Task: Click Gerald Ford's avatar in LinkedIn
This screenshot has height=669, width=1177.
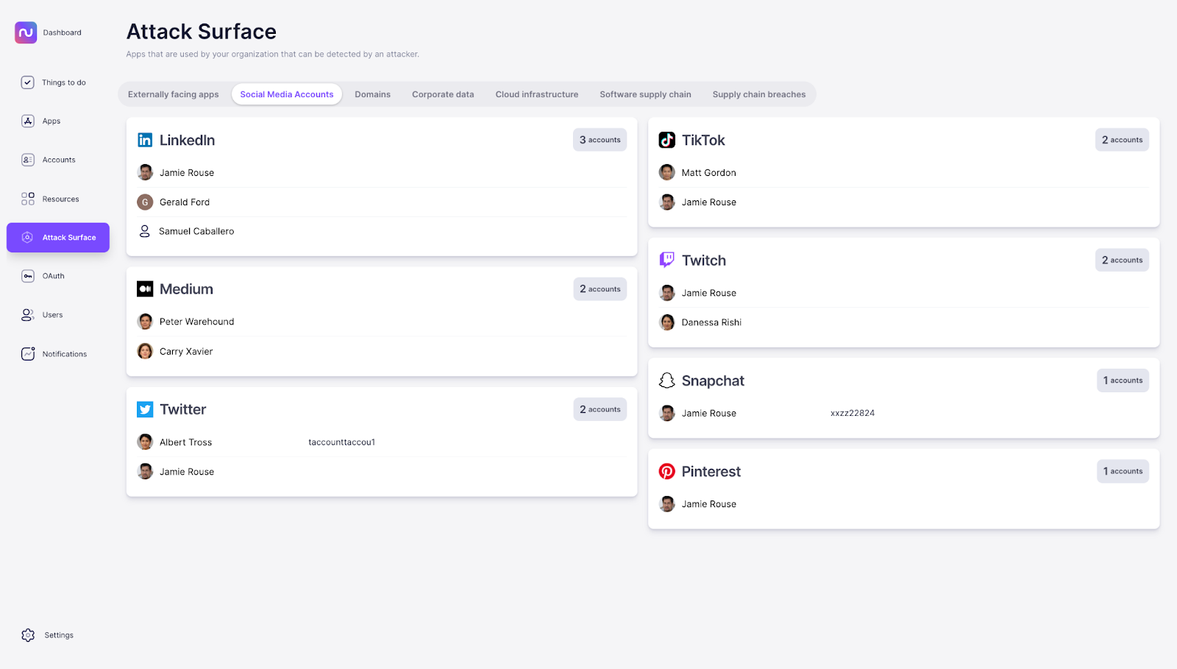Action: point(144,202)
